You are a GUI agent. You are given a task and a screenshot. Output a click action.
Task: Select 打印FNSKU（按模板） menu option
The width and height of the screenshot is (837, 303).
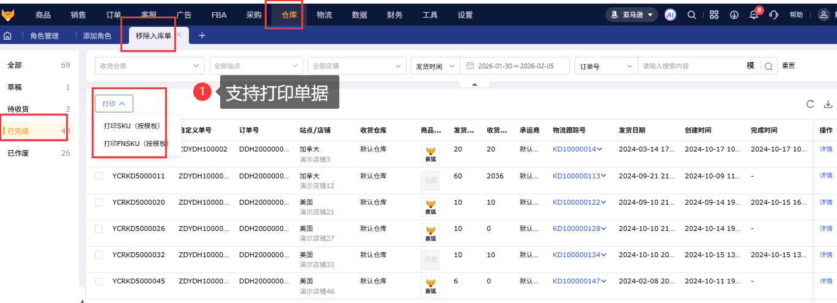pos(136,144)
